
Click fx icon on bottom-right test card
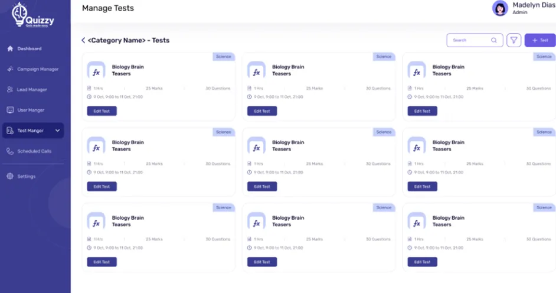[x=417, y=222]
